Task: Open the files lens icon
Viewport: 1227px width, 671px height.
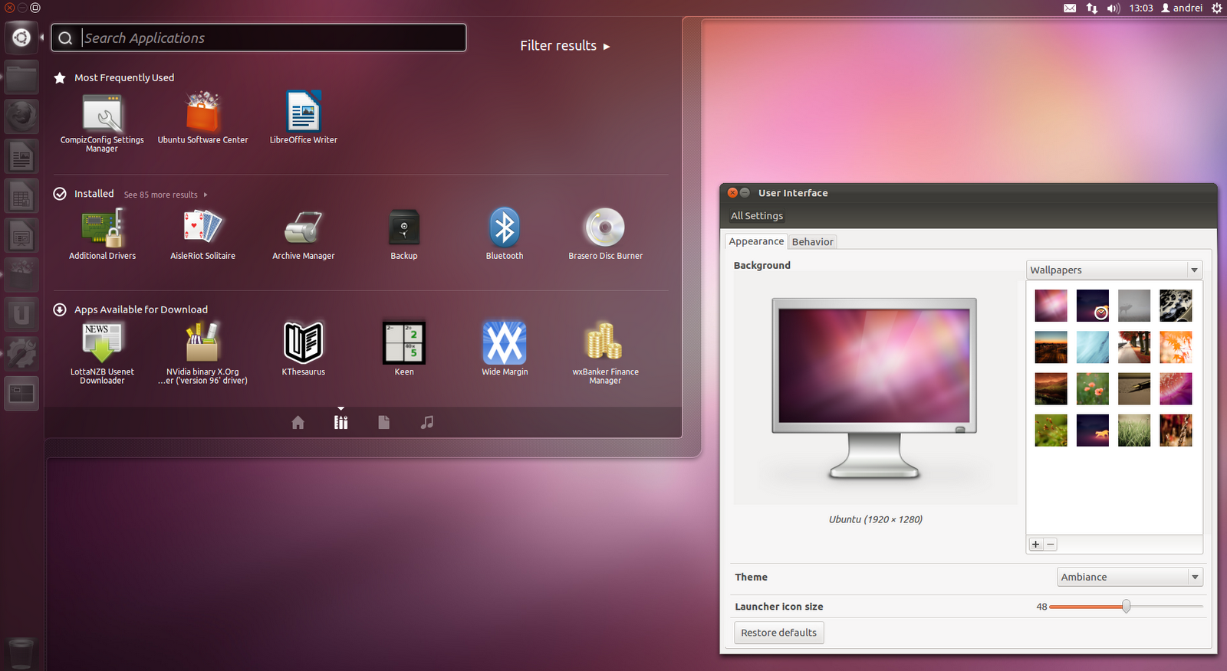Action: [384, 422]
